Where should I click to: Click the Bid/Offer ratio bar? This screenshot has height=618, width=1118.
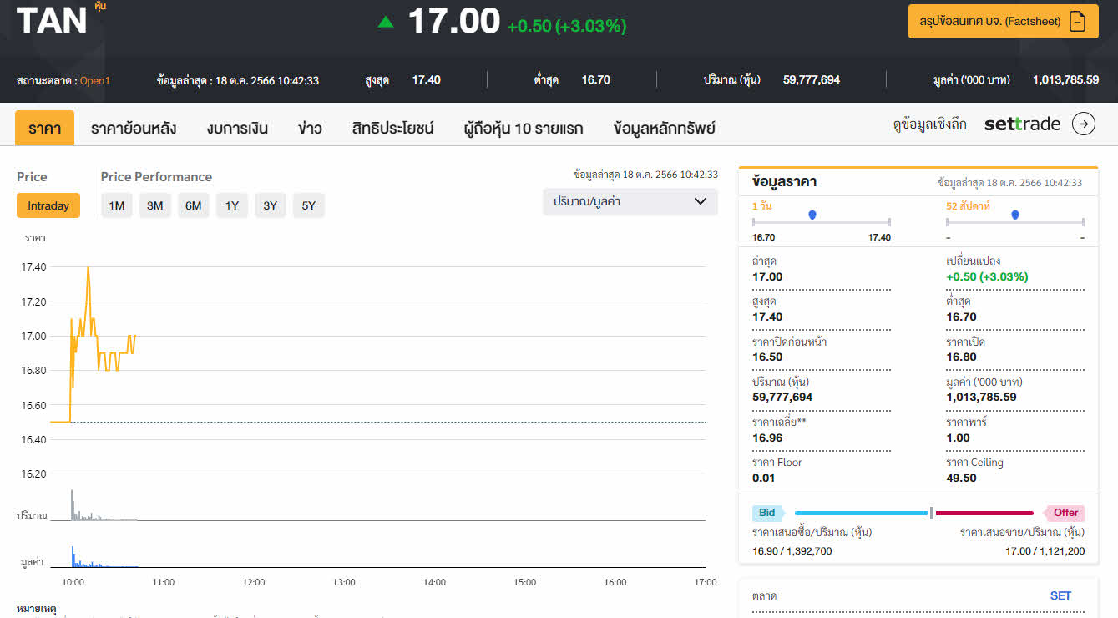point(914,513)
